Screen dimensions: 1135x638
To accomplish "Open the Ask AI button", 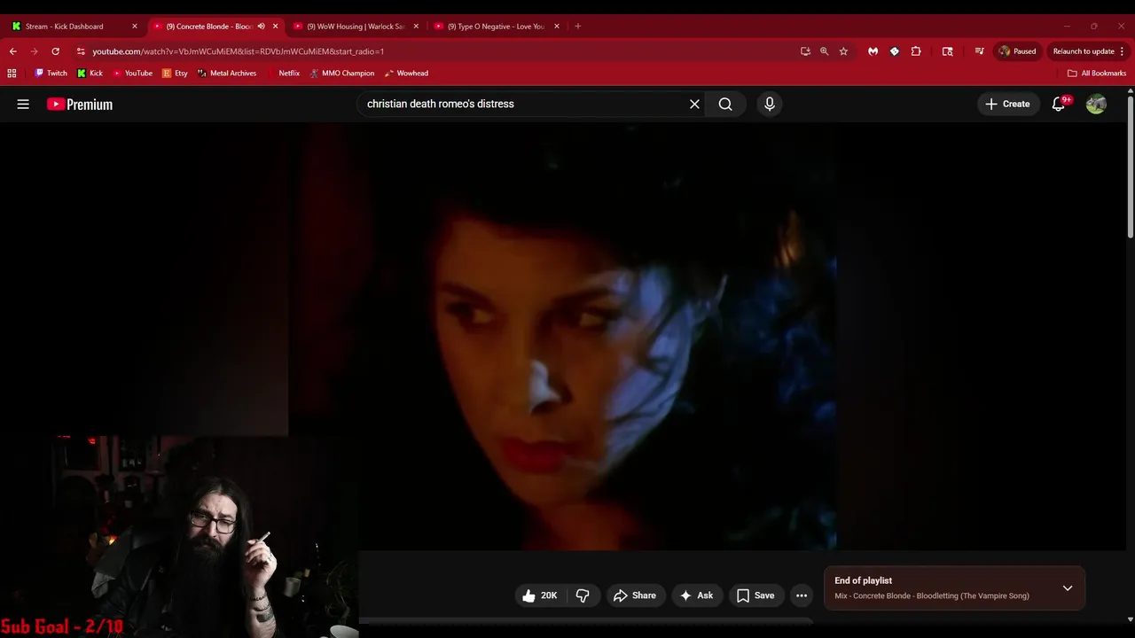I will point(696,595).
